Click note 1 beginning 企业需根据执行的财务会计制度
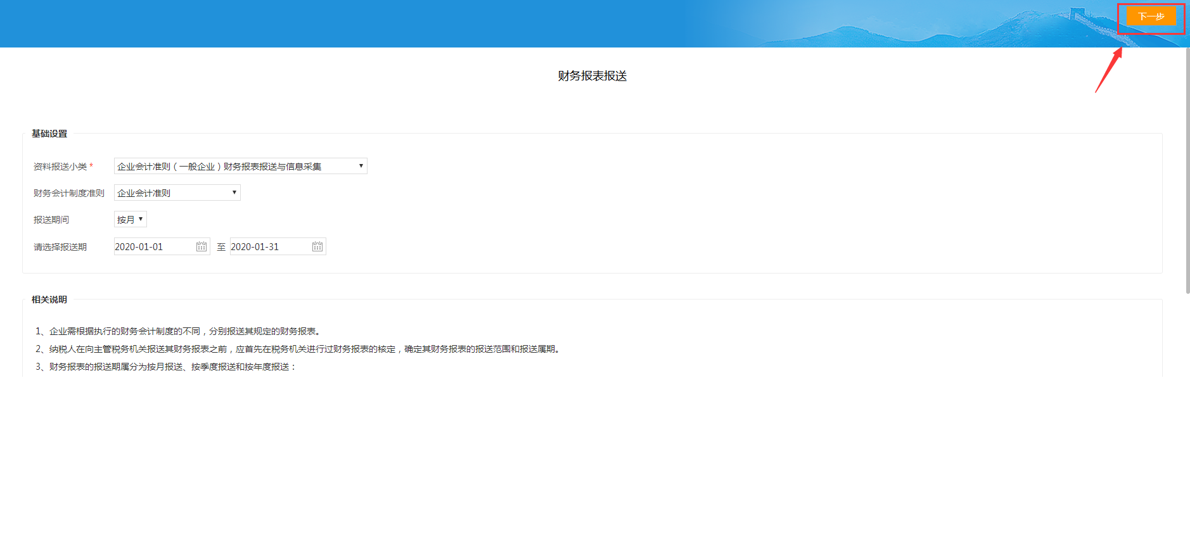1190x549 pixels. point(179,331)
